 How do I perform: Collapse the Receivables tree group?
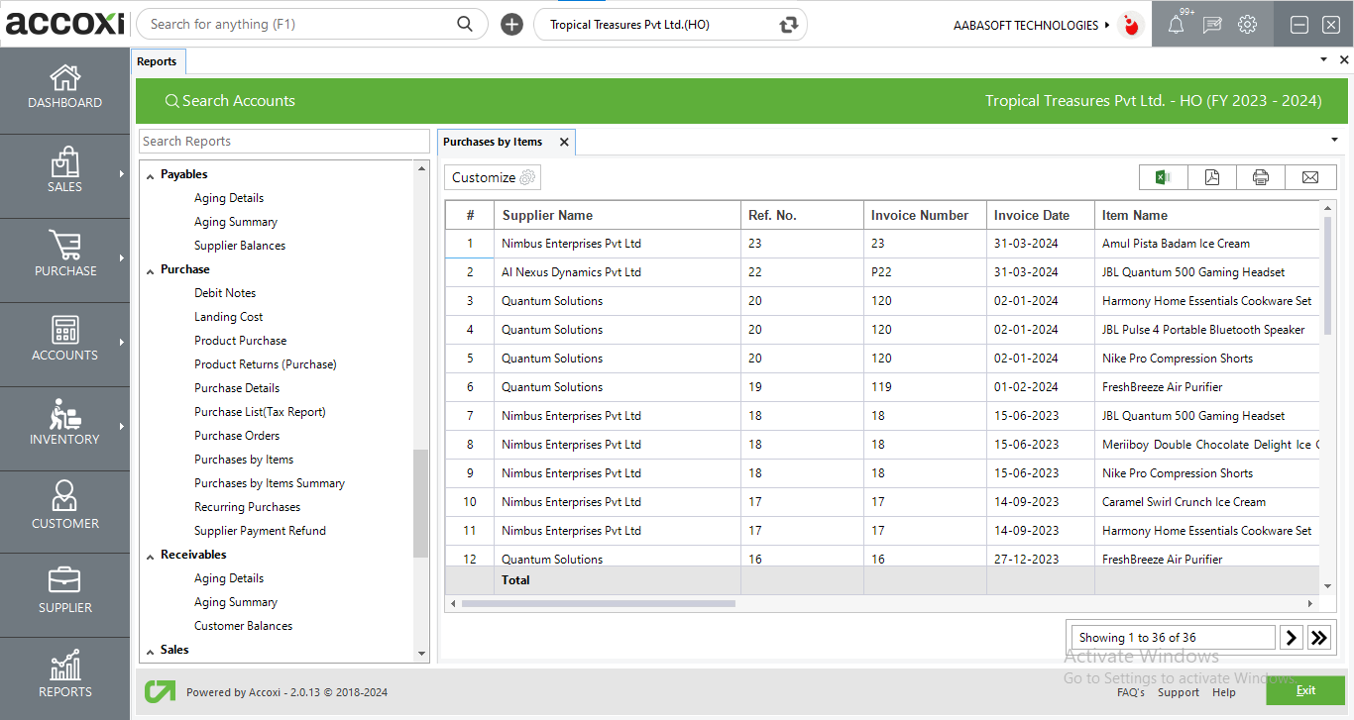point(151,556)
